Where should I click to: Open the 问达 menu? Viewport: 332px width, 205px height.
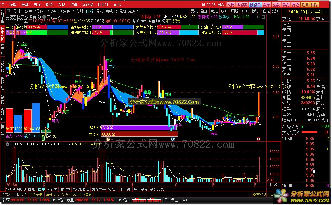[117, 5]
